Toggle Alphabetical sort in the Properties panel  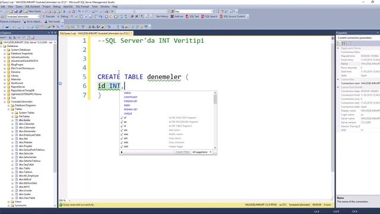[343, 43]
